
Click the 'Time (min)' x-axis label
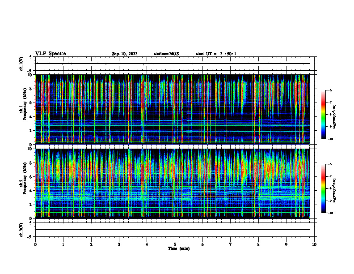(x=179, y=248)
